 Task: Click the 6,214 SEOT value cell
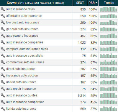(82, 95)
